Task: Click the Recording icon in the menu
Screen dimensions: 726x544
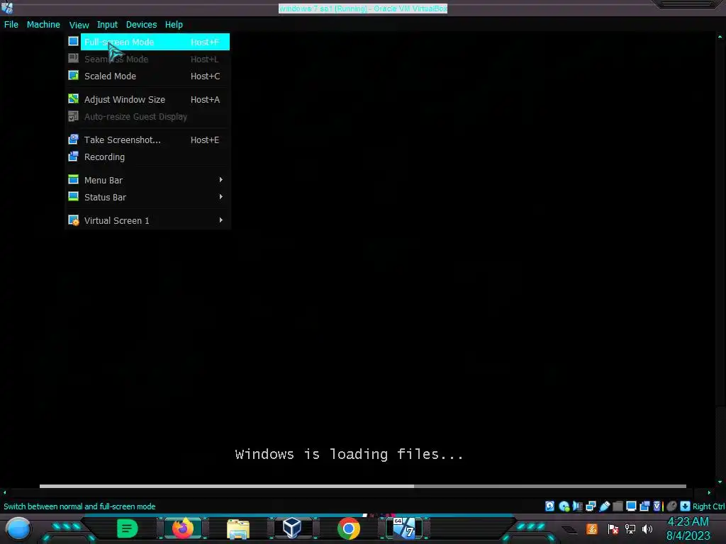Action: coord(73,157)
